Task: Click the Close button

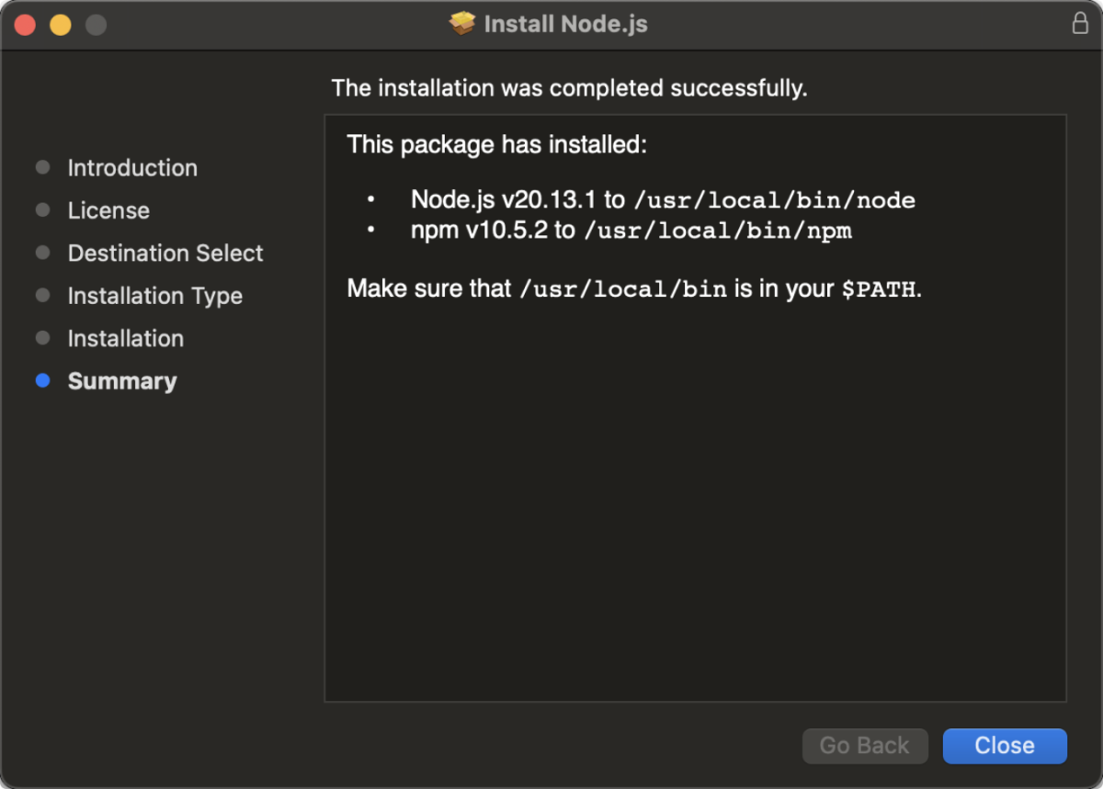Action: (x=1005, y=746)
